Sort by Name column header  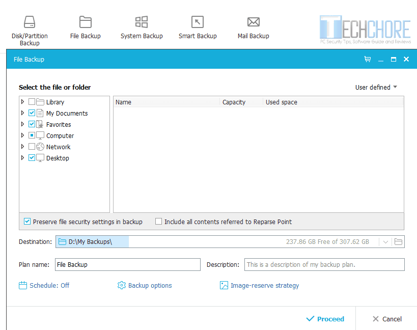tap(166, 102)
